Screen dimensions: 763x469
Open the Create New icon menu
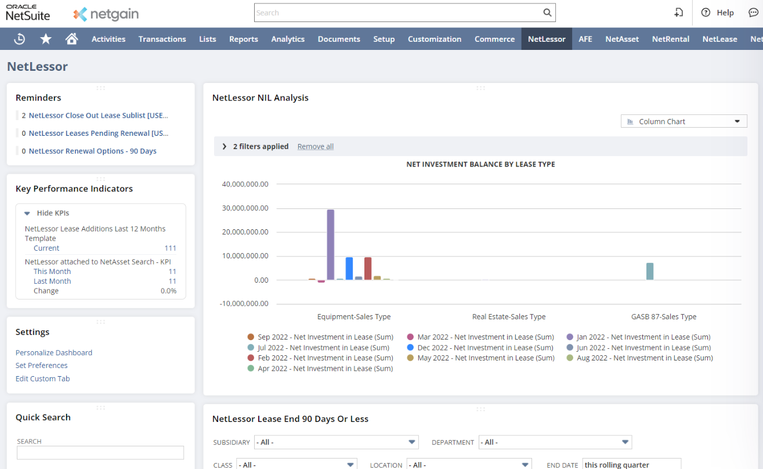pyautogui.click(x=678, y=13)
